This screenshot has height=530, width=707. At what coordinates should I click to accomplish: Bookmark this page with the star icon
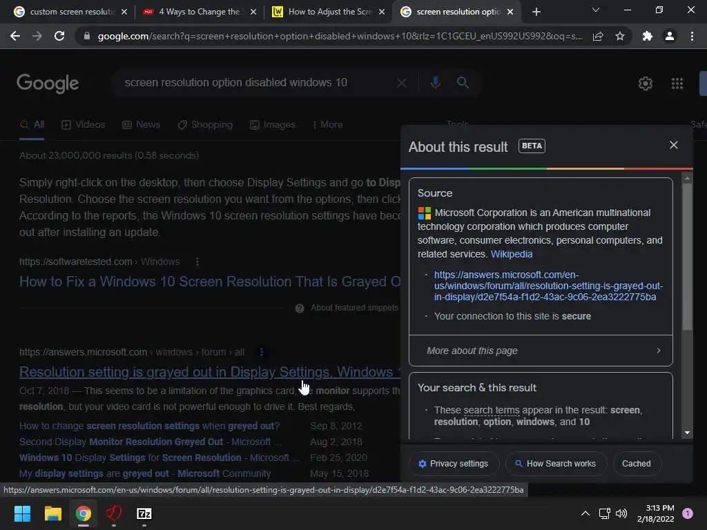(620, 36)
